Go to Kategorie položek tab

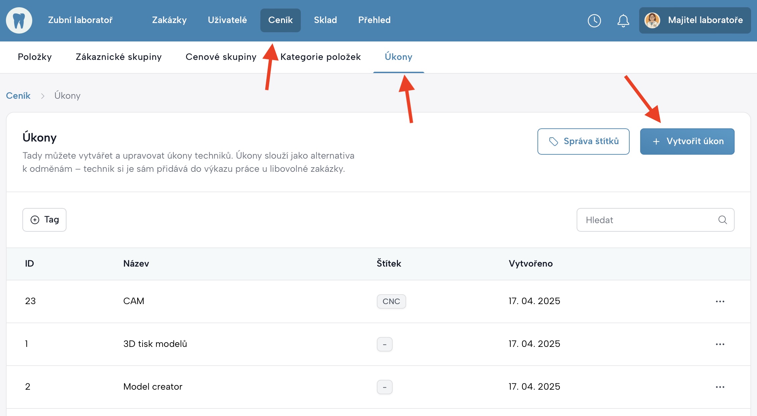[x=321, y=57]
